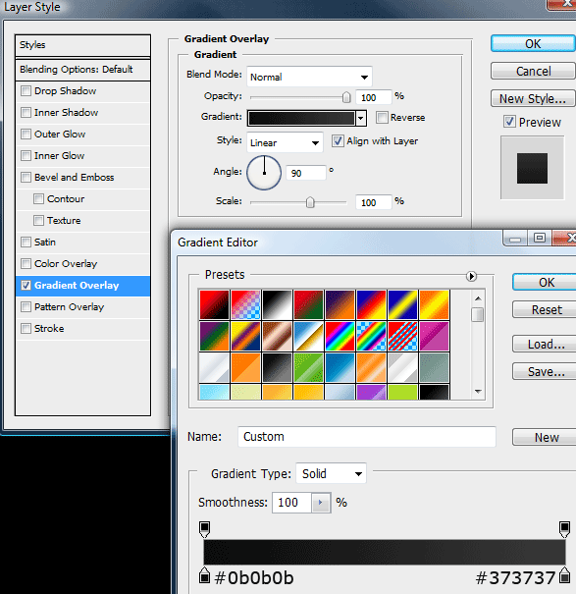Pick the solid orange gradient preset
This screenshot has width=576, height=594.
tap(245, 367)
